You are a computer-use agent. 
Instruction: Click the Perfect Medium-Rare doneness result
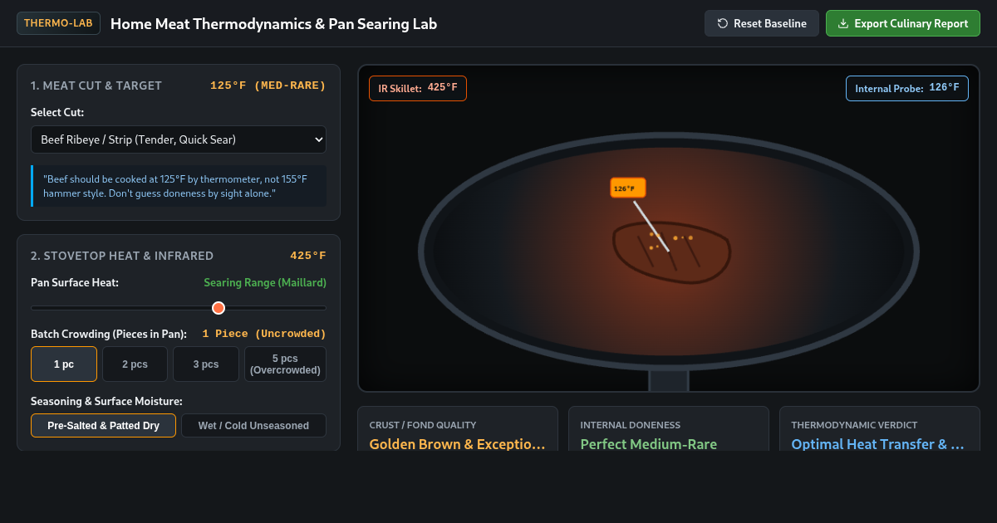point(648,444)
